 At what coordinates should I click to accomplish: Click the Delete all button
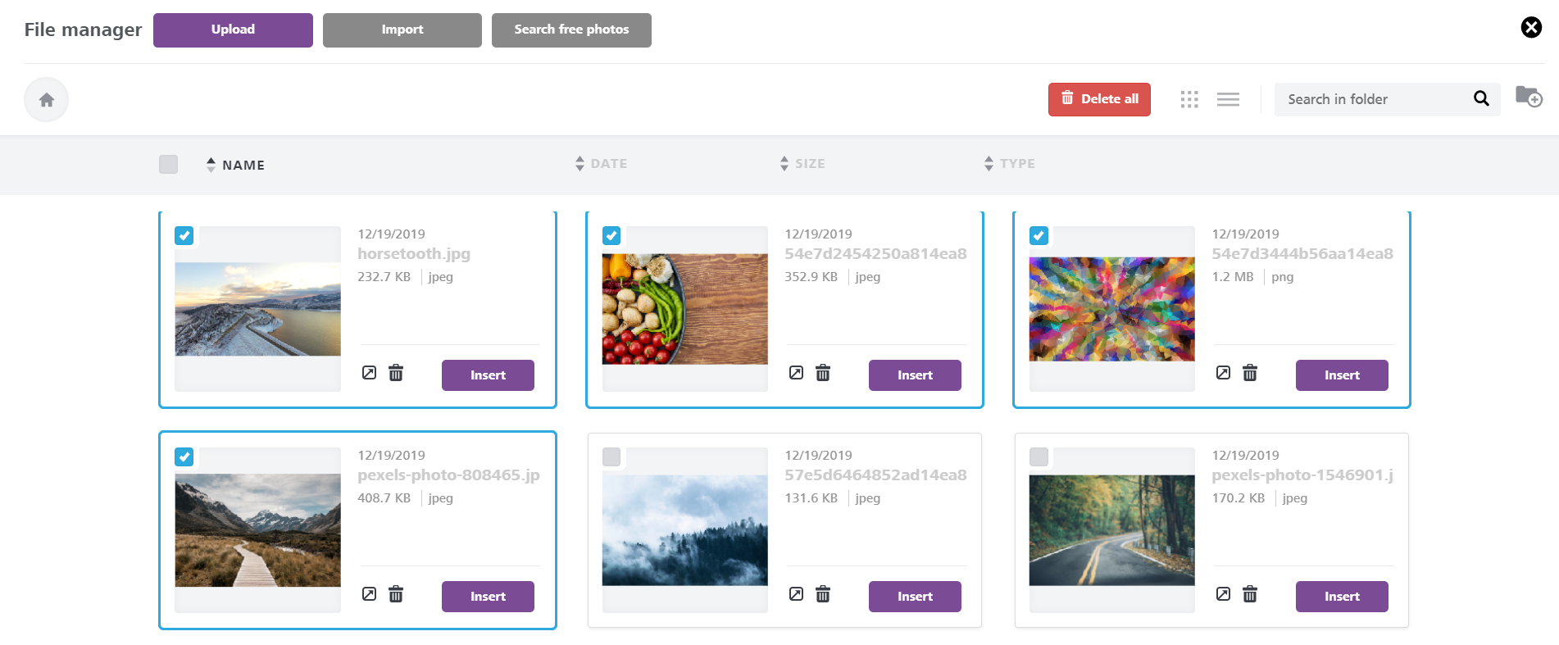pyautogui.click(x=1099, y=99)
